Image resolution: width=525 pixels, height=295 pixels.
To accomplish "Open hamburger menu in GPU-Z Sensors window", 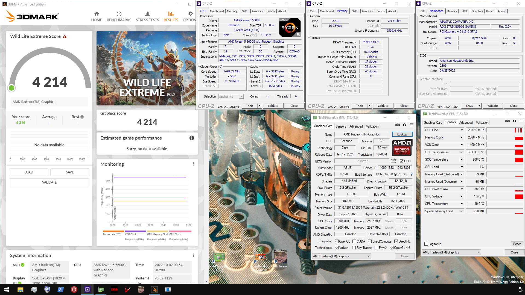I will pos(521,121).
